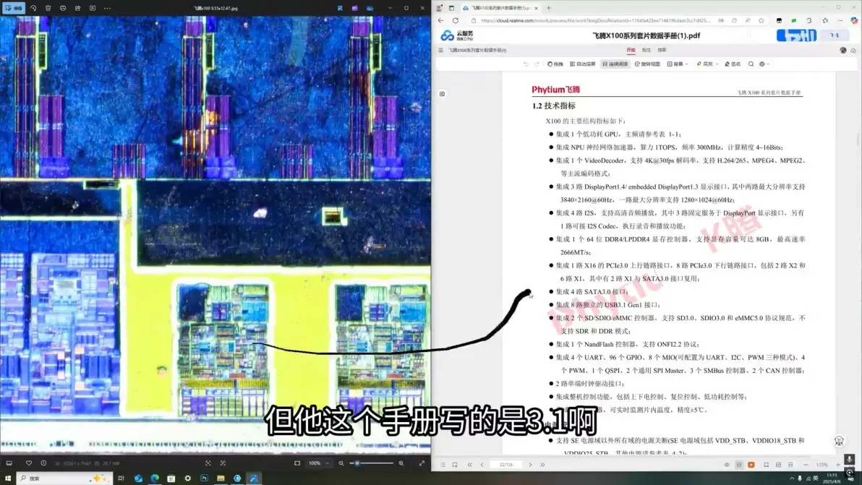Open File Explorer from the taskbar
This screenshot has width=862, height=485.
tap(221, 478)
